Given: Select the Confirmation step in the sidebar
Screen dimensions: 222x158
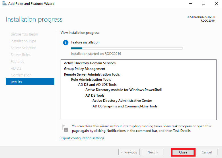Looking at the screenshot, I should tap(21, 75).
